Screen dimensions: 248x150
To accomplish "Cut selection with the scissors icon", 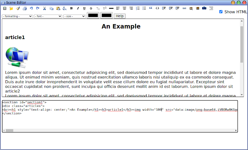I will click(x=44, y=8).
